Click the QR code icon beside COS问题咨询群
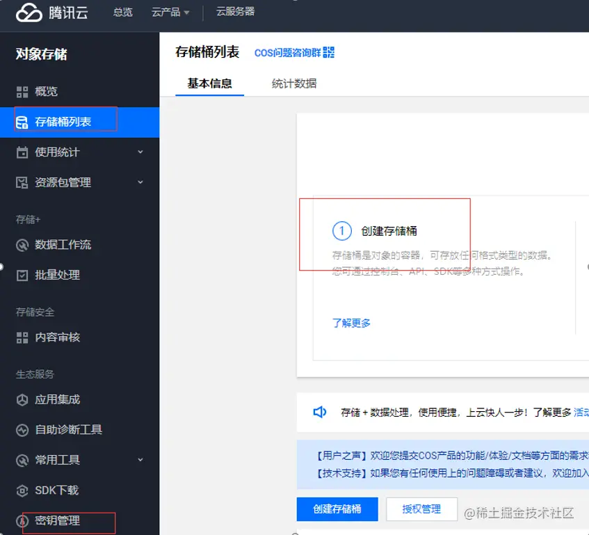Image resolution: width=589 pixels, height=535 pixels. (328, 52)
